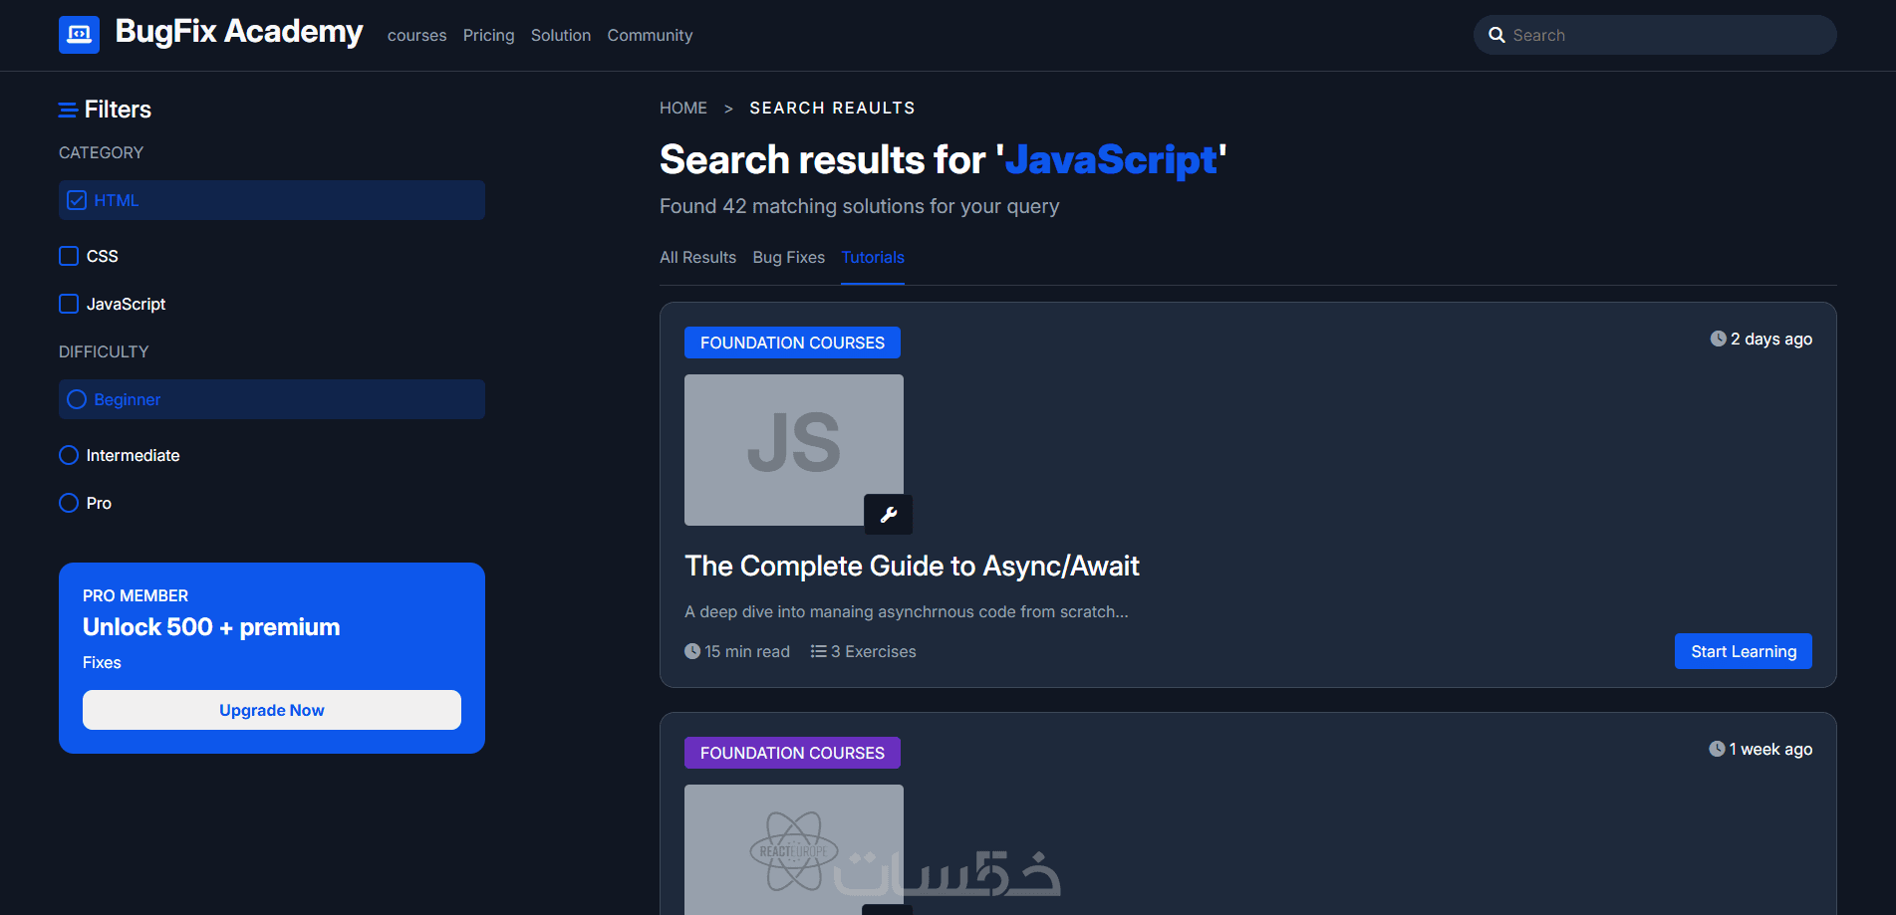Tick the JavaScript category checkbox
This screenshot has height=915, width=1896.
click(69, 304)
